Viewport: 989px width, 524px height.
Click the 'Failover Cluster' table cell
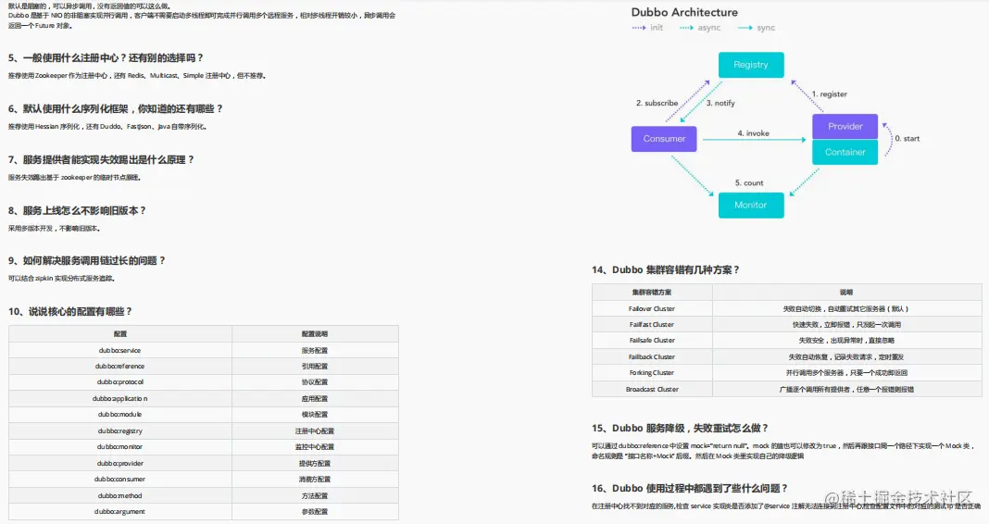(x=652, y=309)
